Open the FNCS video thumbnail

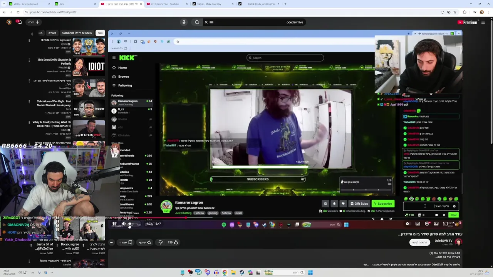[x=89, y=46]
